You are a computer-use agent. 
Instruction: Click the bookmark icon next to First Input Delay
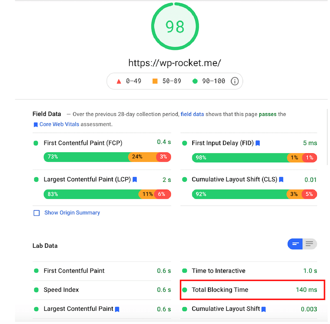point(258,143)
